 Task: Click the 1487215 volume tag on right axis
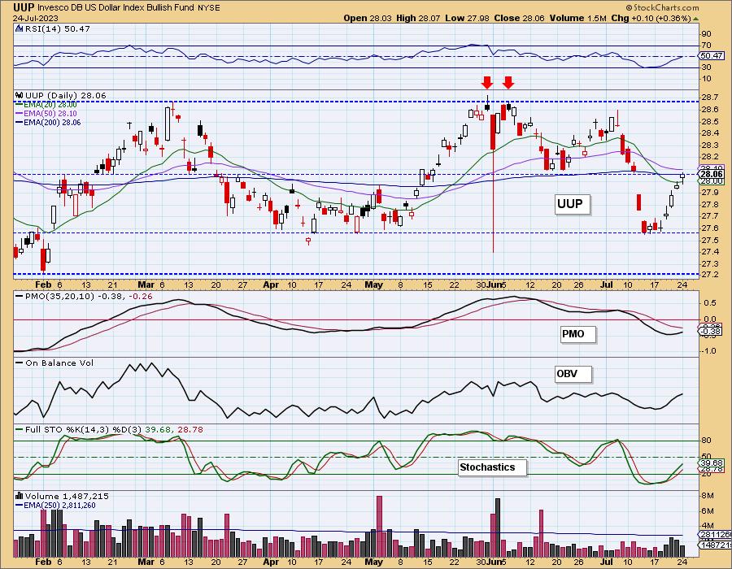pos(715,545)
